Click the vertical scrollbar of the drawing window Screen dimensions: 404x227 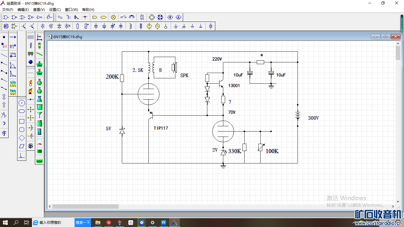(x=398, y=53)
